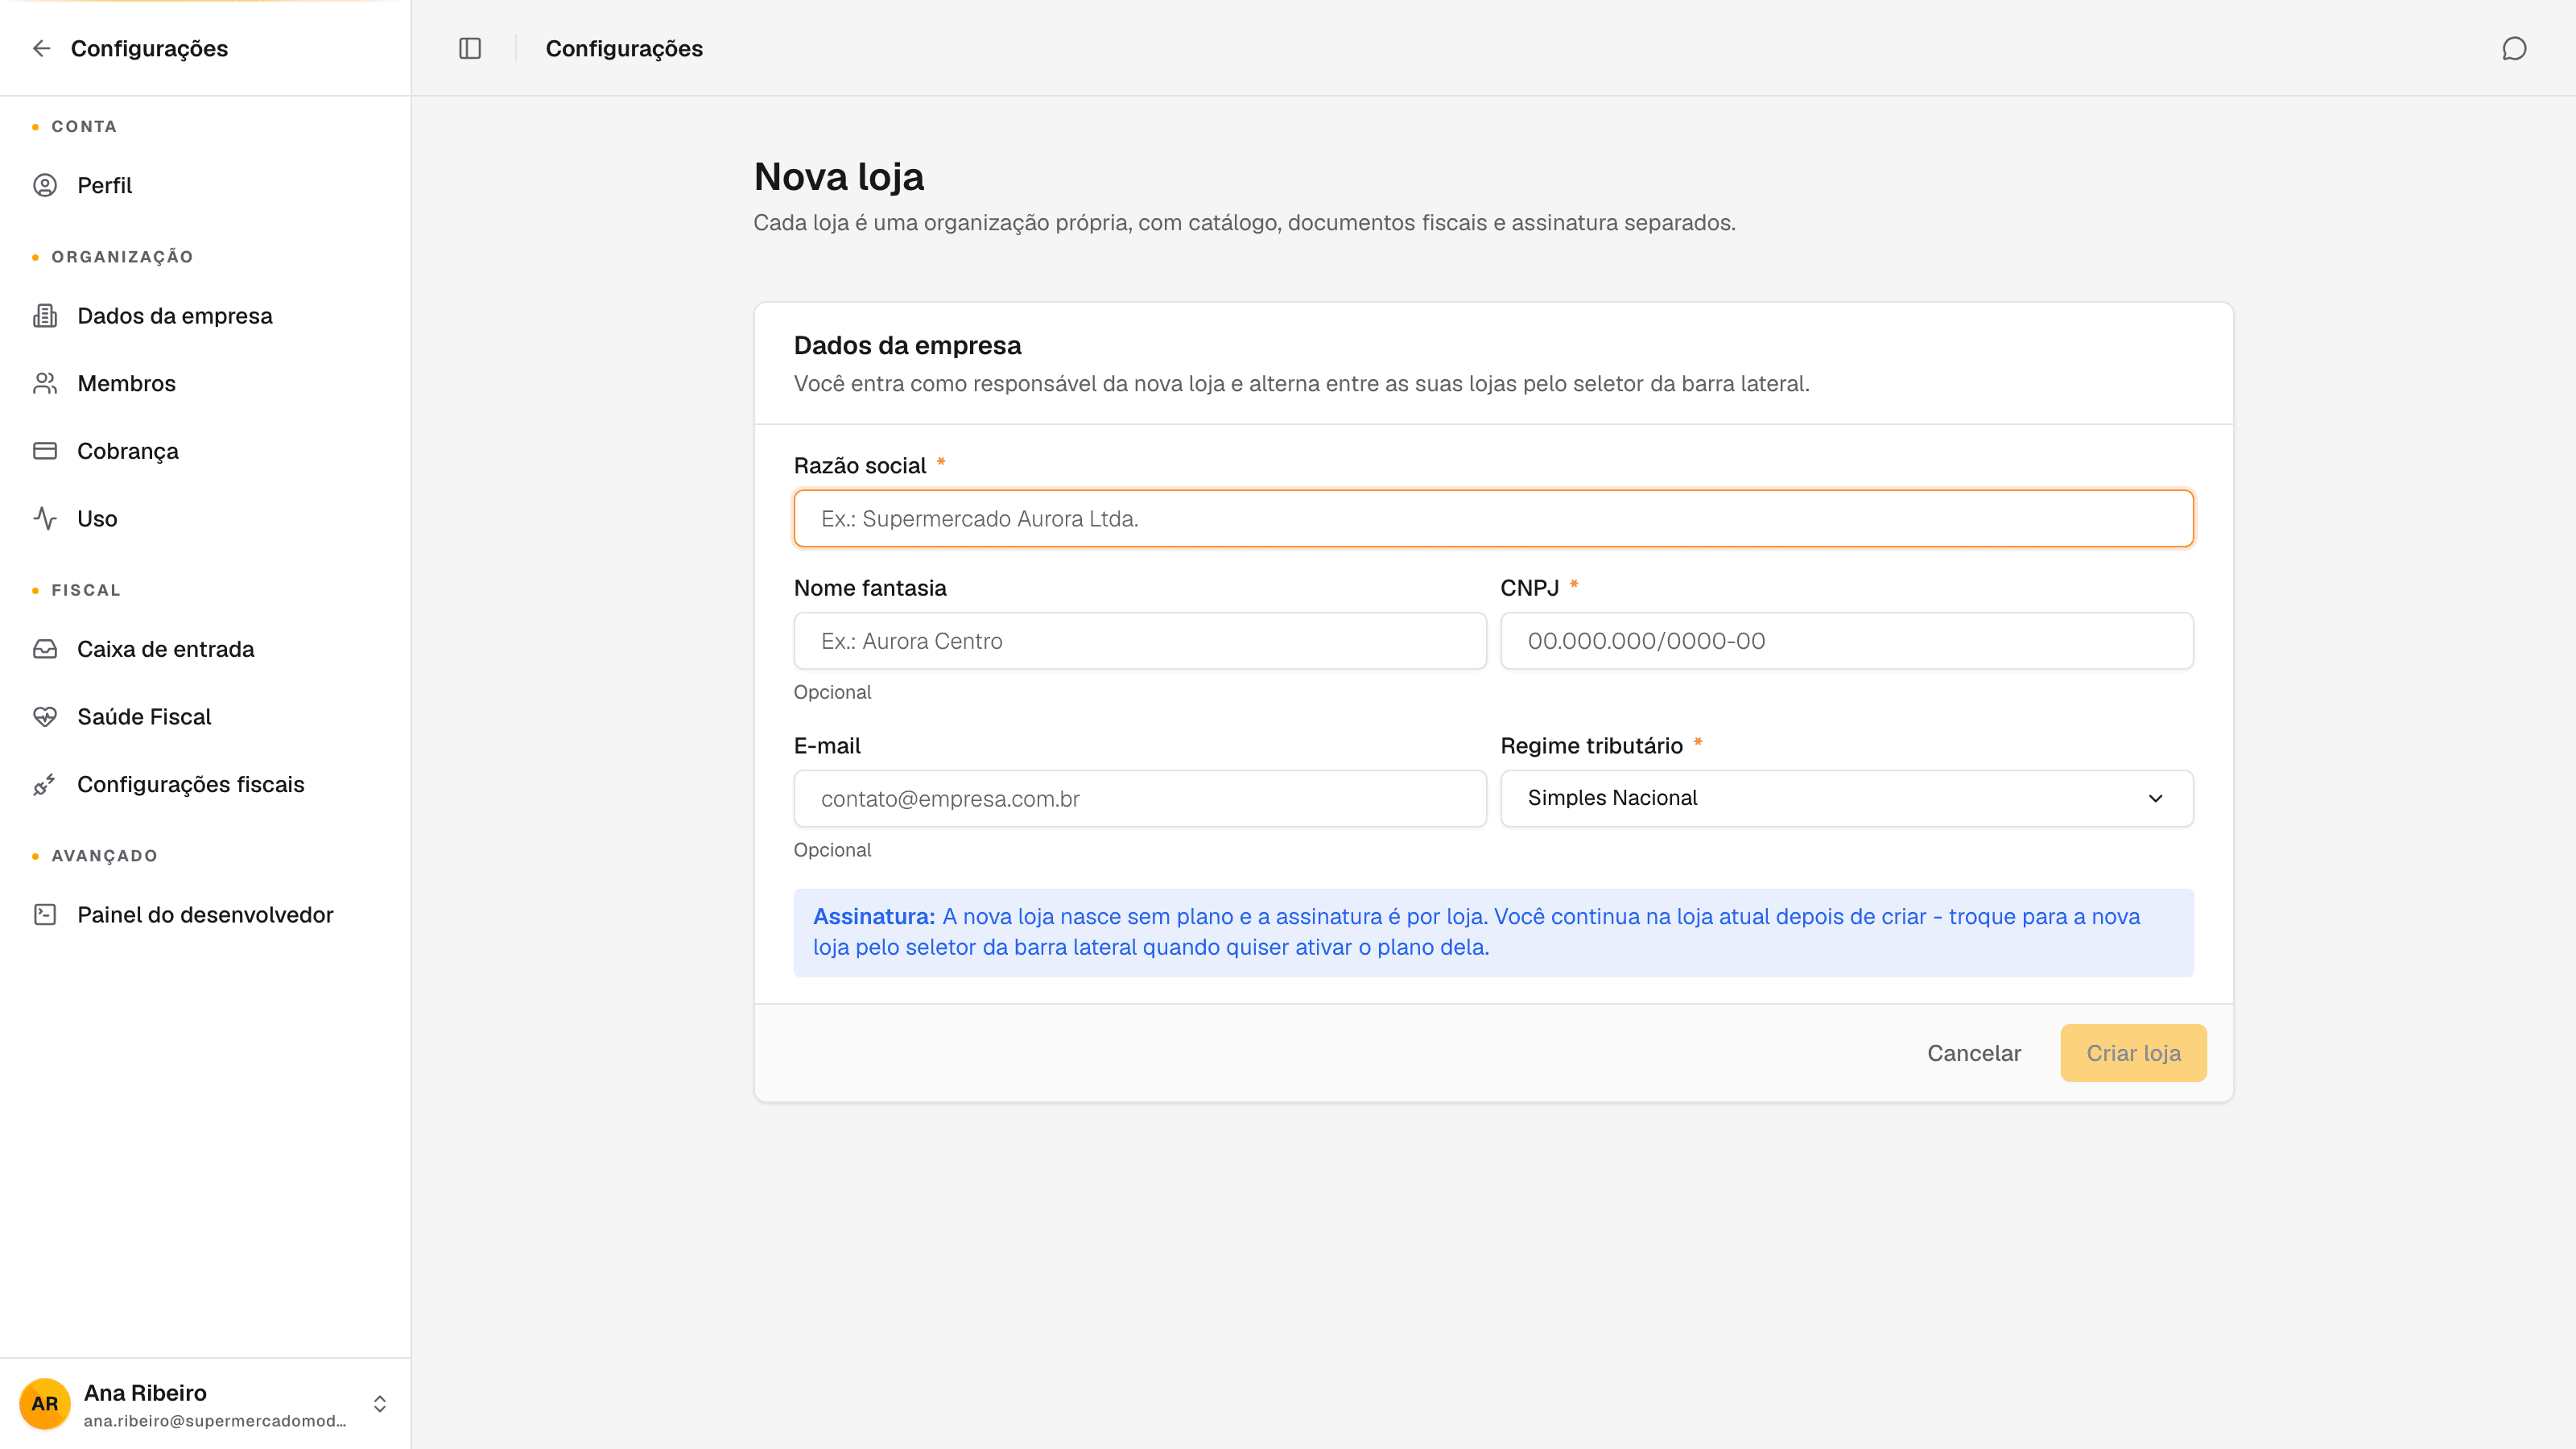Click the Painel do desenvolvedor terminal icon
This screenshot has height=1449, width=2576.
45,914
